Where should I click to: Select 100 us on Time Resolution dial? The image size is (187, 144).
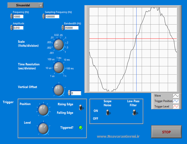[51, 59]
